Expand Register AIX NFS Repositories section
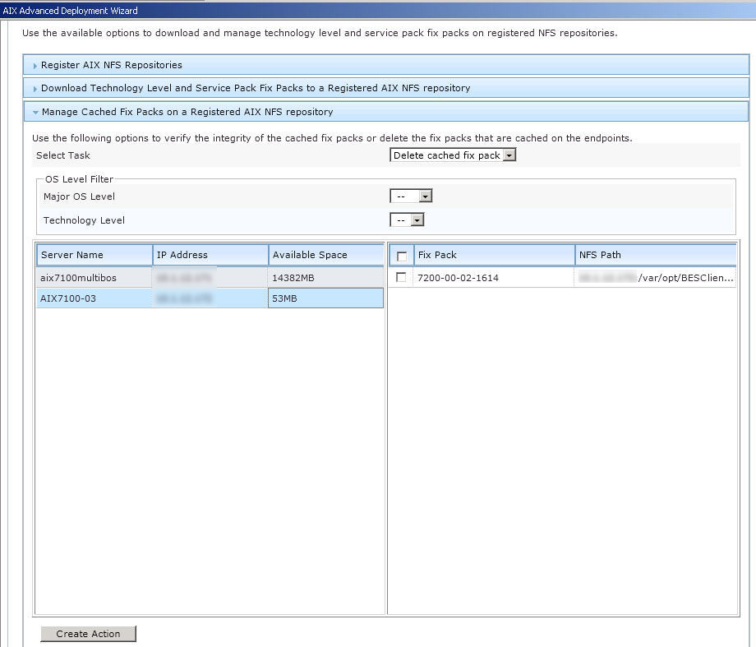Viewport: 756px width, 647px height. [x=385, y=65]
